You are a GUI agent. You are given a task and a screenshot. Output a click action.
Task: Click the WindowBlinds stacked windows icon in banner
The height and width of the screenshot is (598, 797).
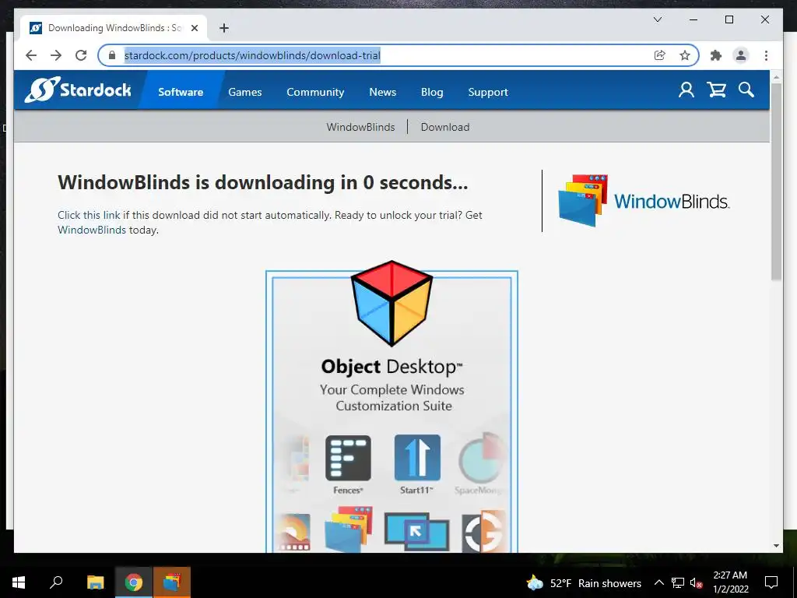pos(349,529)
